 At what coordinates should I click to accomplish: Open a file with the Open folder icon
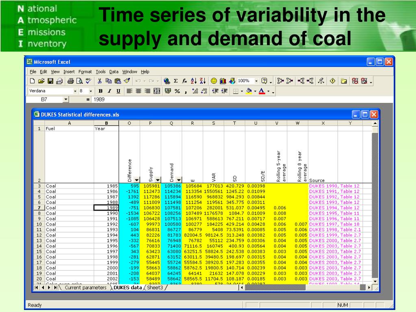click(41, 81)
